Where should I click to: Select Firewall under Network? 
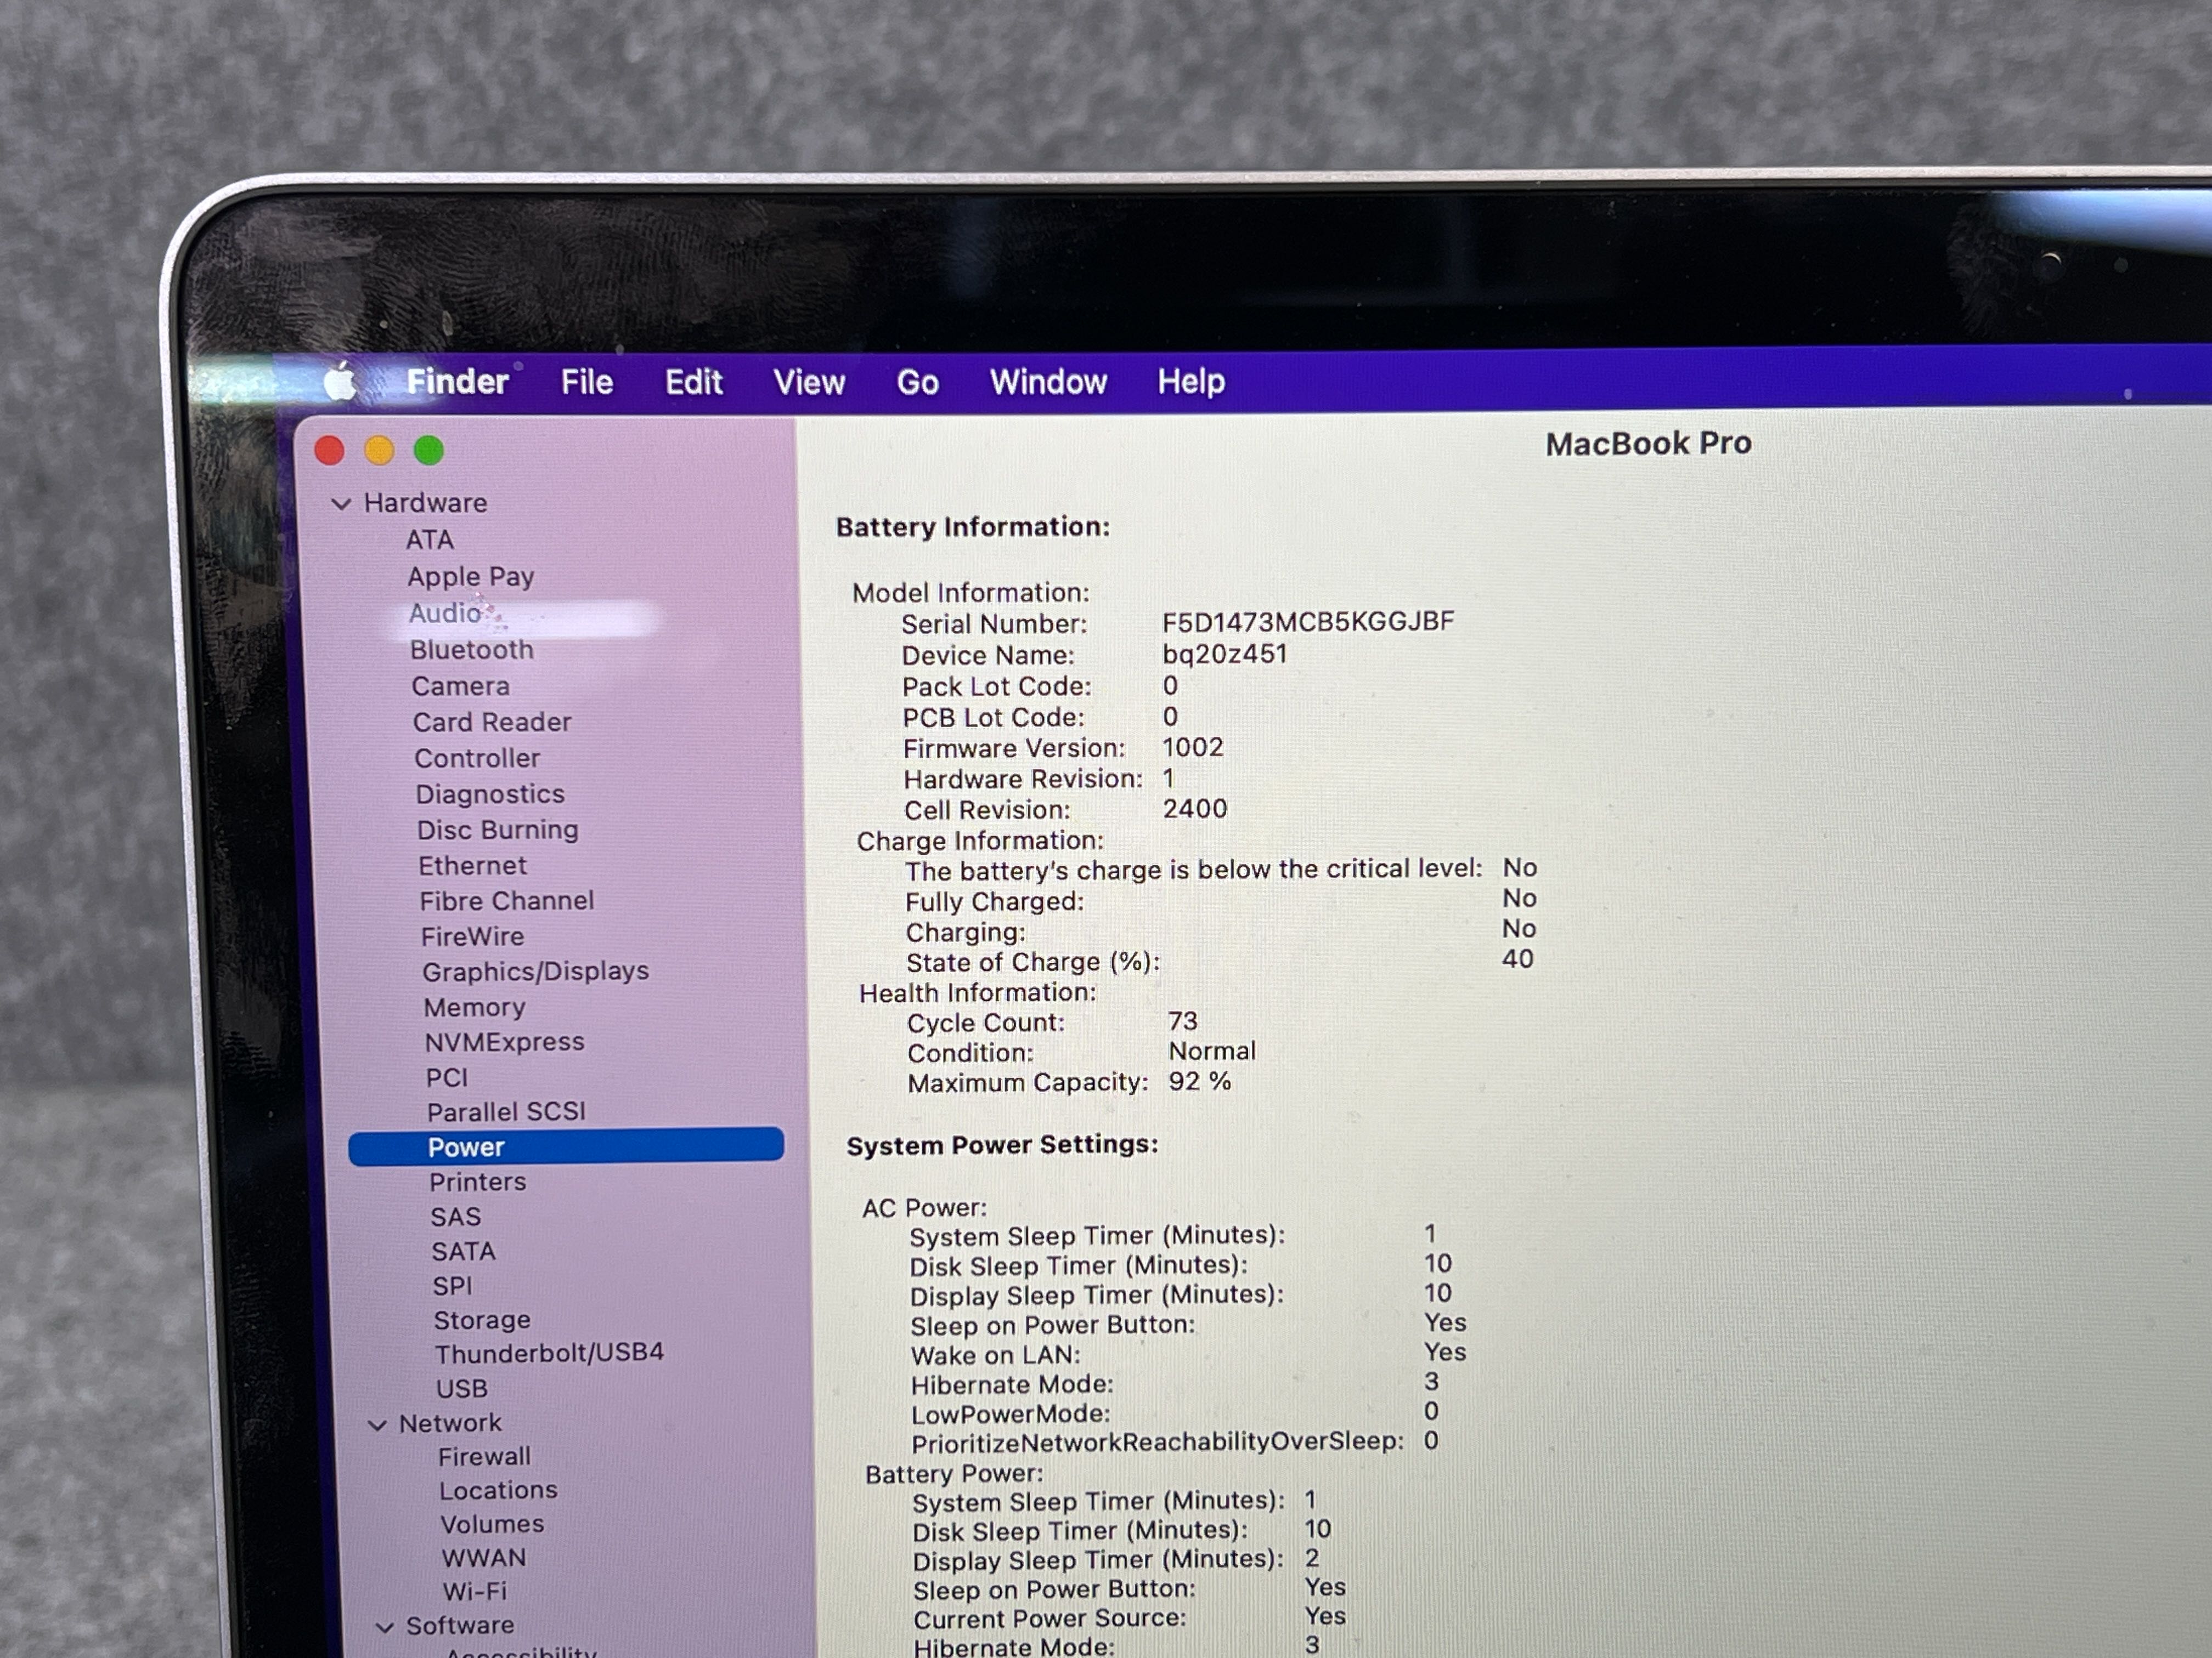tap(484, 1457)
